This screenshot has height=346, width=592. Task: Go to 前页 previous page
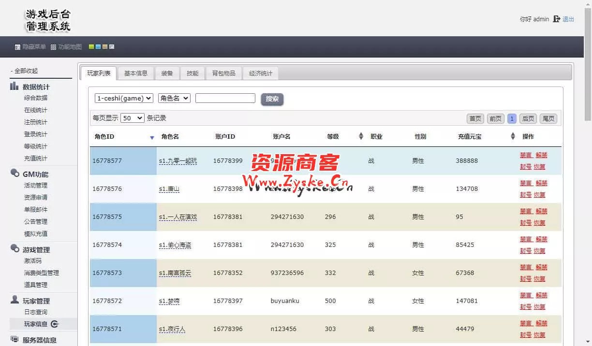pyautogui.click(x=495, y=118)
